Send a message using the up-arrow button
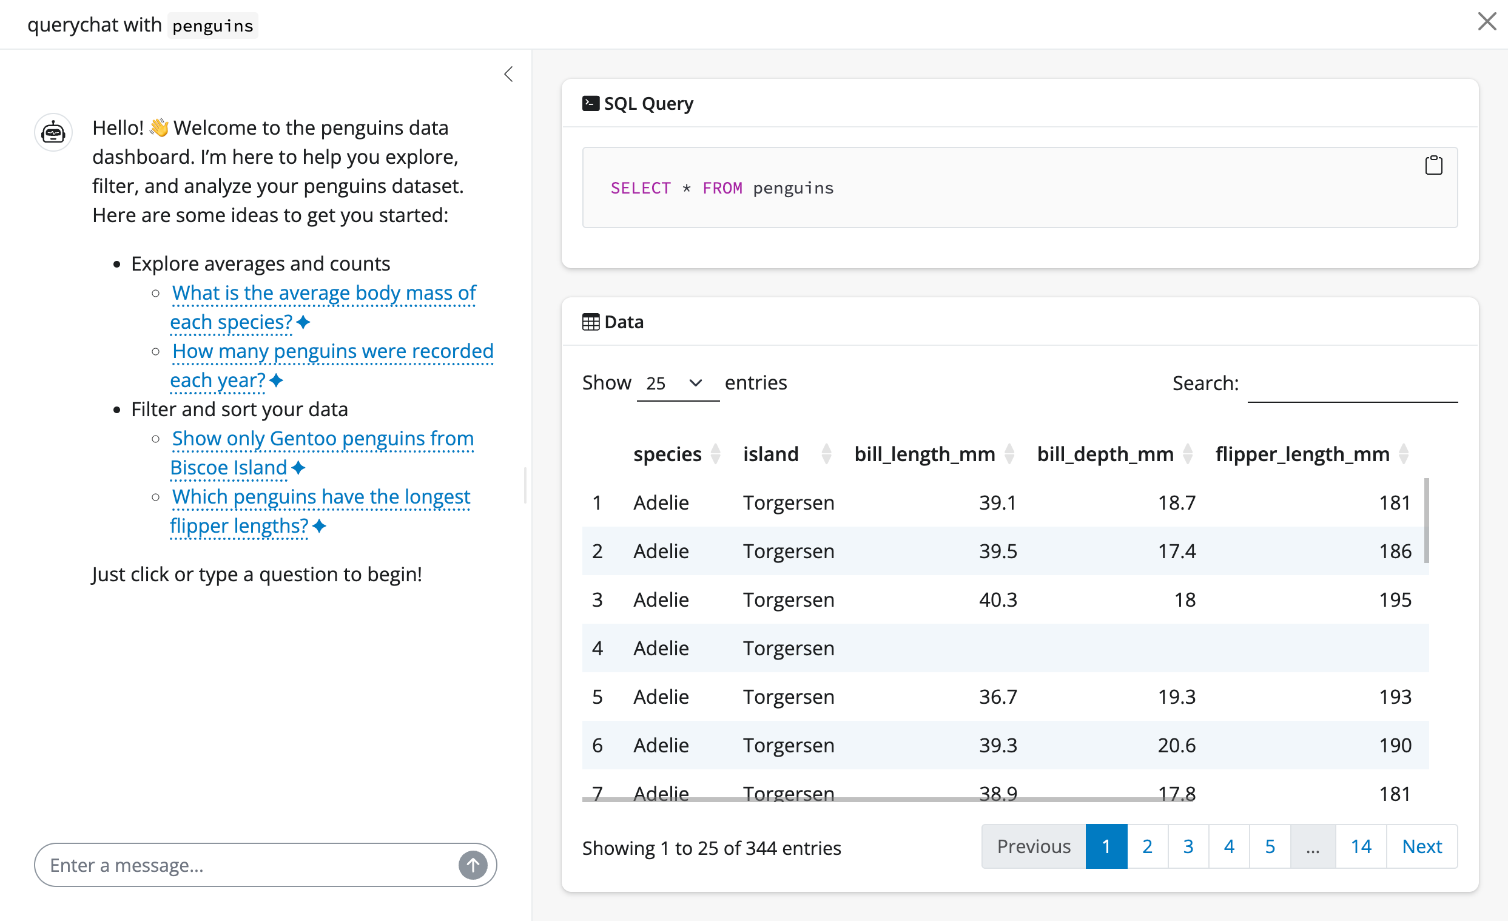Screen dimensions: 1508x921 tap(473, 865)
